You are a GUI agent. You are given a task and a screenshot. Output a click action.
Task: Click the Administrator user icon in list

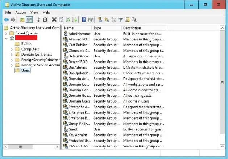point(66,34)
